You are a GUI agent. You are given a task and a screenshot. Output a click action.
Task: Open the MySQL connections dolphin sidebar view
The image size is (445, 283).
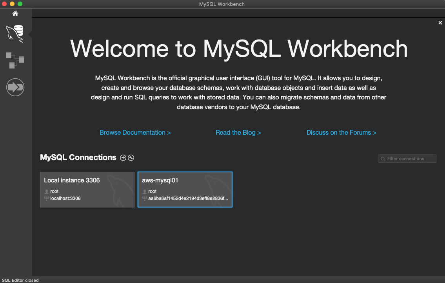15,34
